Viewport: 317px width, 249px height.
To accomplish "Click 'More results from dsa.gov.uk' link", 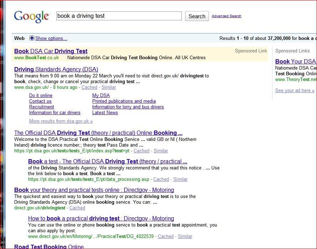I will [61, 121].
